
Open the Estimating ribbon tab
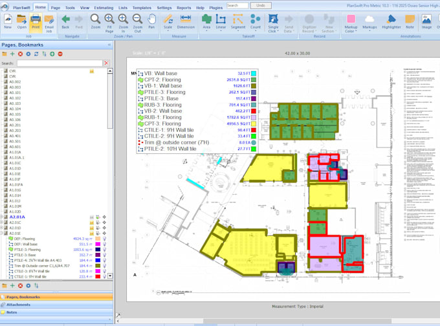pyautogui.click(x=104, y=8)
